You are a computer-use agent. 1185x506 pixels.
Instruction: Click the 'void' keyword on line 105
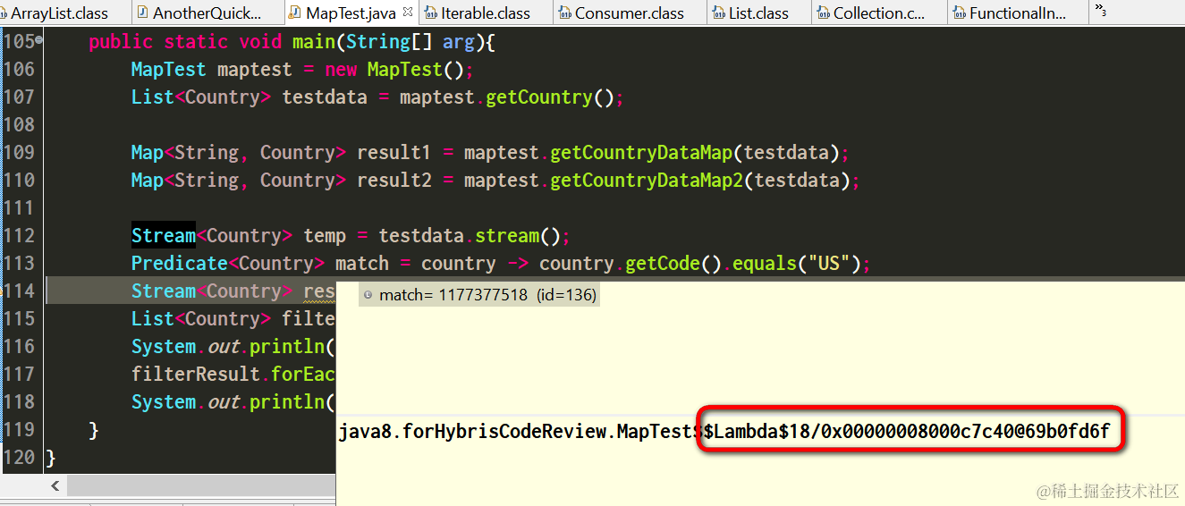point(260,42)
